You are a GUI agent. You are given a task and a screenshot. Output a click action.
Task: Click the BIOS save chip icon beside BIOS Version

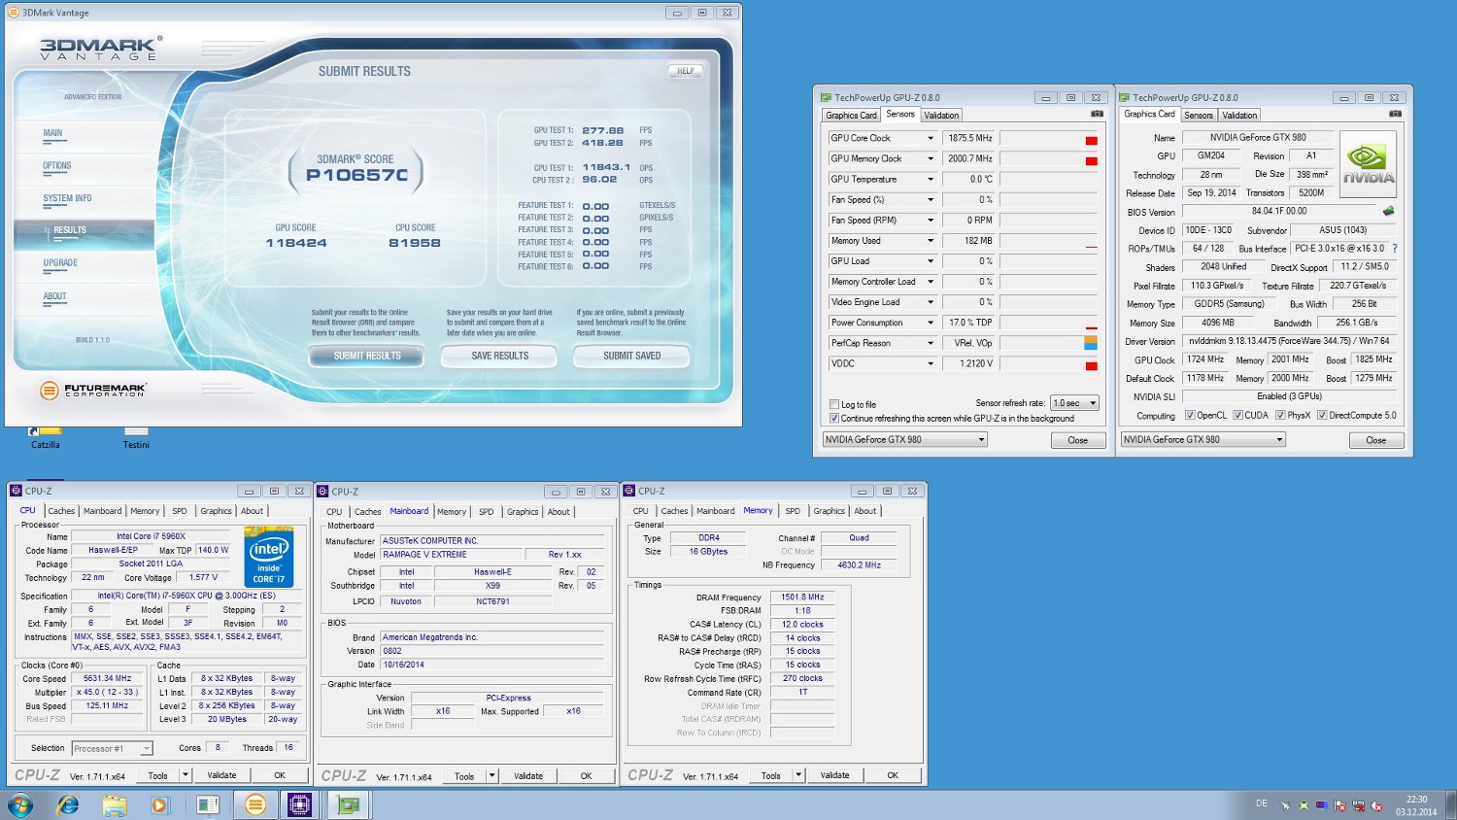[x=1389, y=211]
